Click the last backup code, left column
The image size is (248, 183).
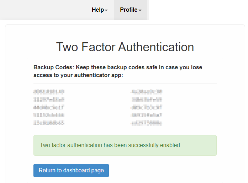pos(49,123)
